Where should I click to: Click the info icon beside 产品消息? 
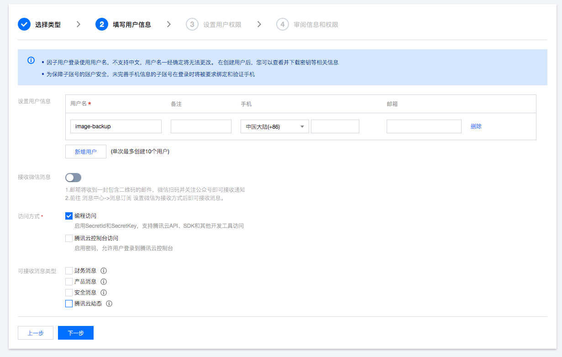point(104,282)
